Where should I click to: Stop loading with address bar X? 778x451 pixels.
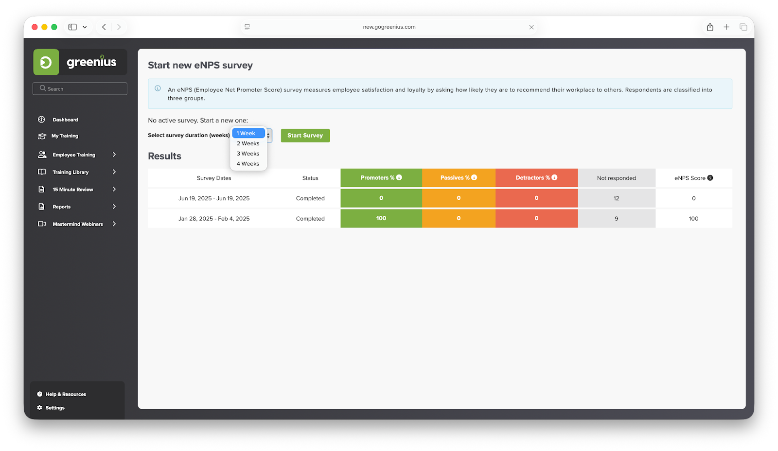[x=531, y=27]
